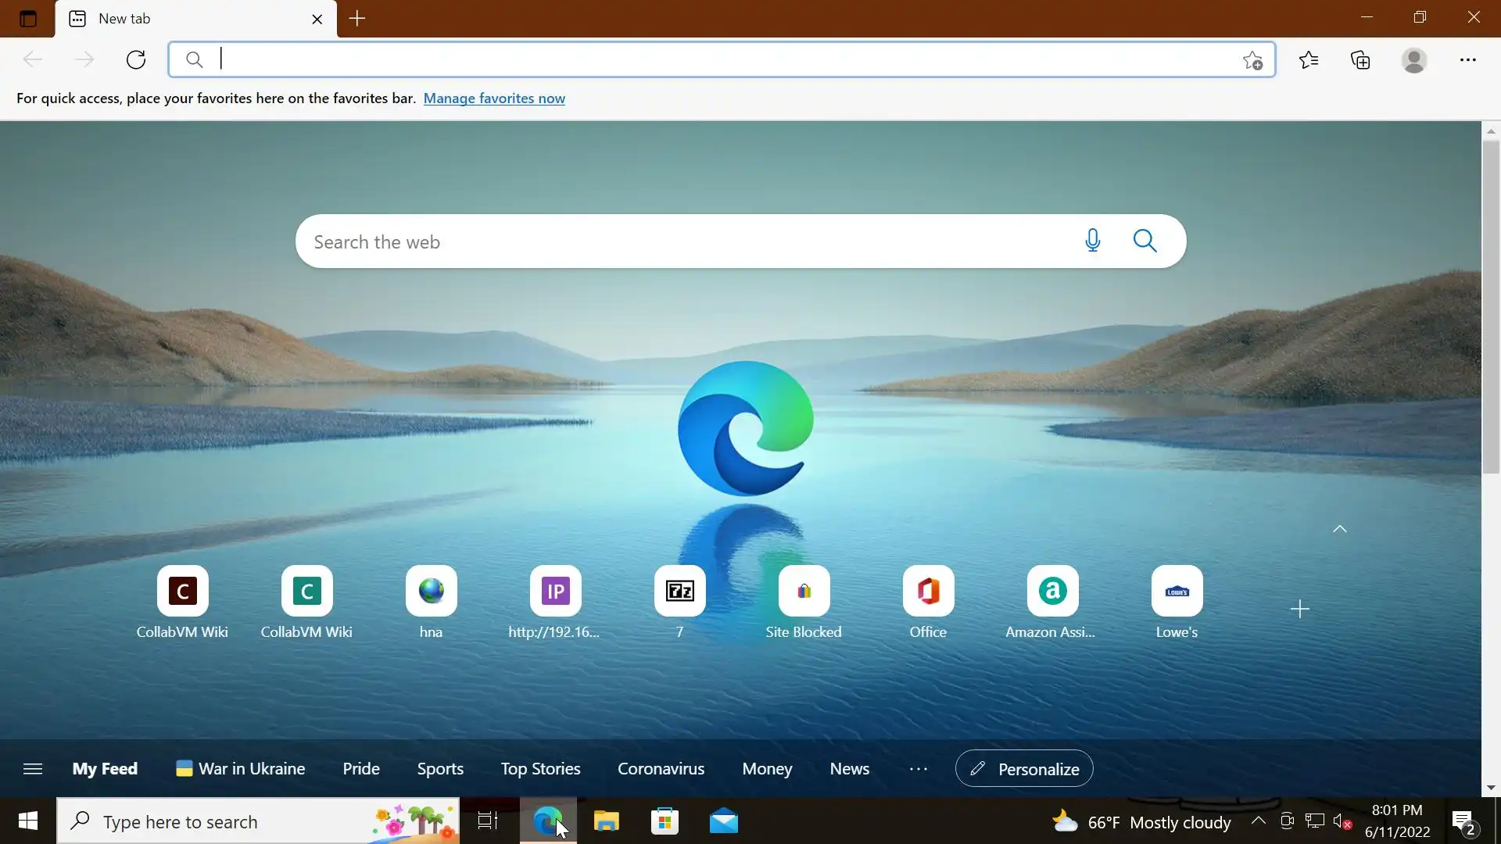Add this page to favorites icon
Image resolution: width=1501 pixels, height=844 pixels.
tap(1252, 60)
